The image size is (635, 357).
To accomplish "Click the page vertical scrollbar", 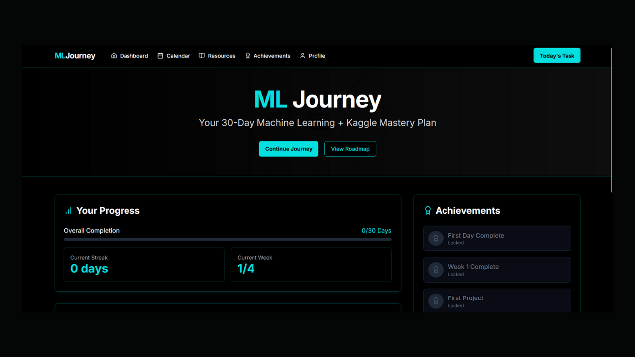I will point(612,120).
